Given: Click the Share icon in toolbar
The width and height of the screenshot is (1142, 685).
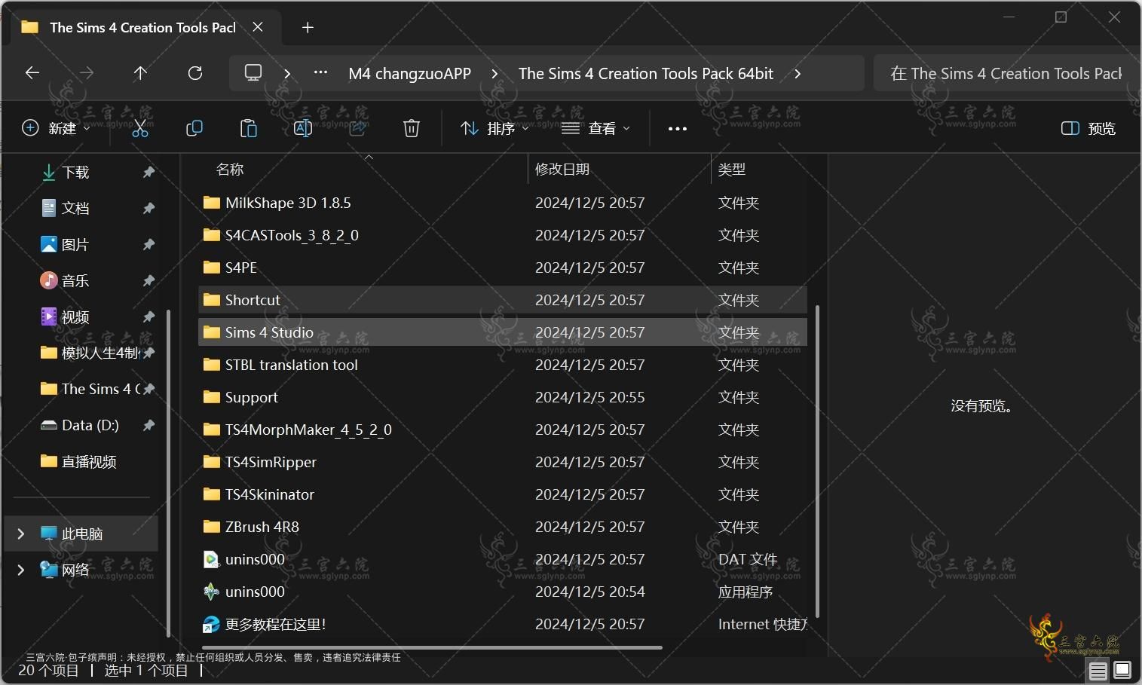Looking at the screenshot, I should click(x=357, y=129).
